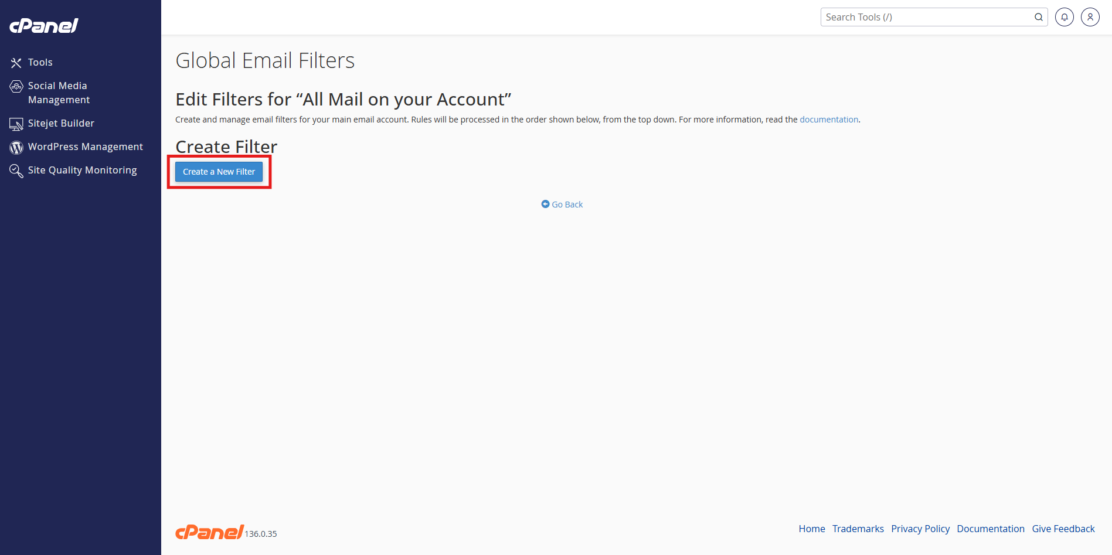Click the Go Back arrow icon
The image size is (1112, 555).
[545, 204]
